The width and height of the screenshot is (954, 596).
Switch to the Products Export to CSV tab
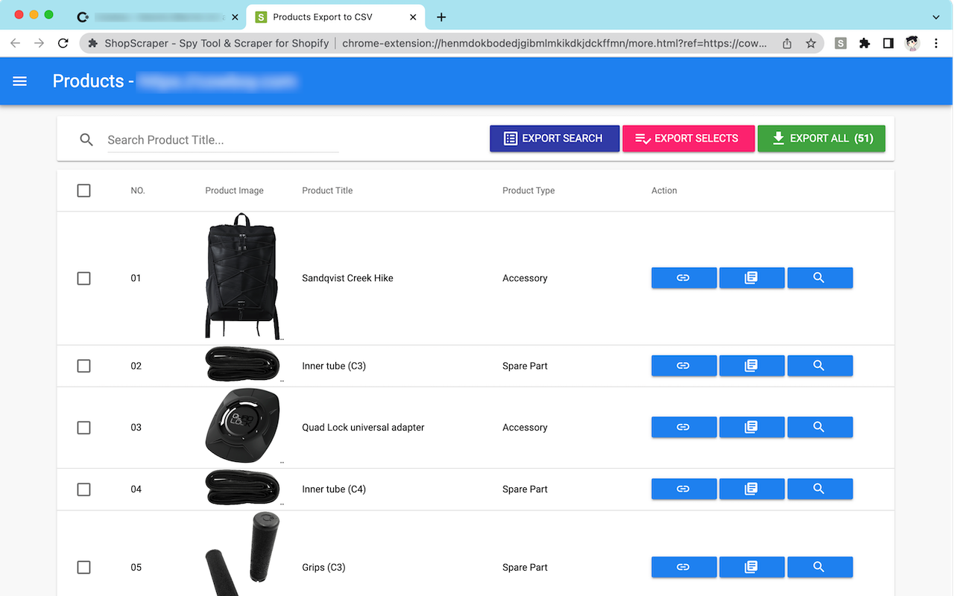328,16
